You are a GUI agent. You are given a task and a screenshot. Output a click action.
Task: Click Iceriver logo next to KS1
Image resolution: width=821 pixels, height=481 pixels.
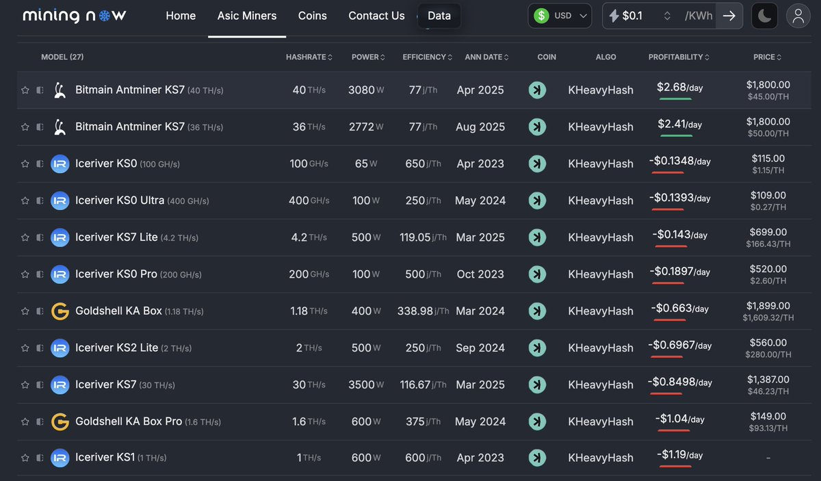pyautogui.click(x=60, y=458)
